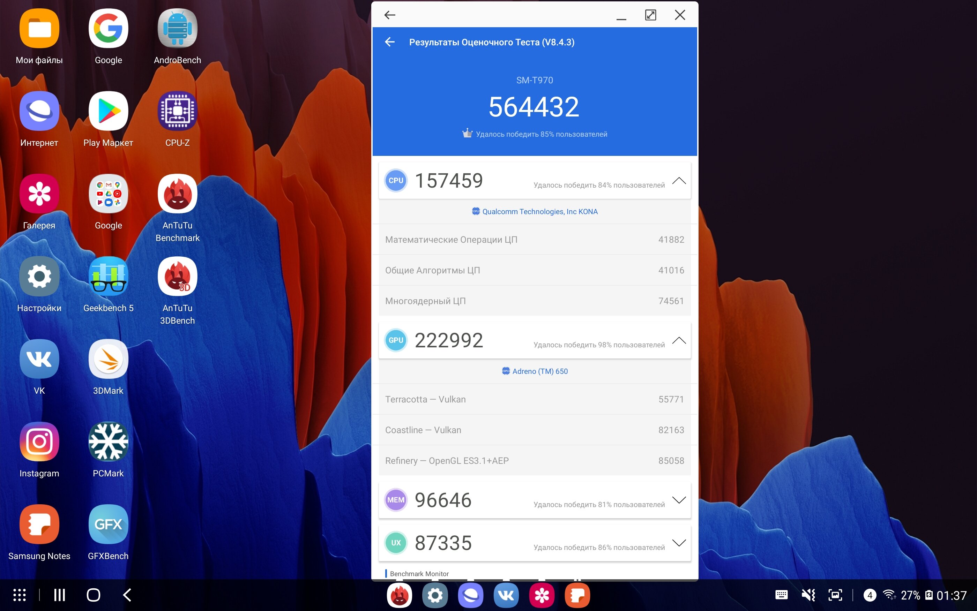The image size is (977, 611).
Task: Show the on-screen keyboard tray icon
Action: click(781, 595)
